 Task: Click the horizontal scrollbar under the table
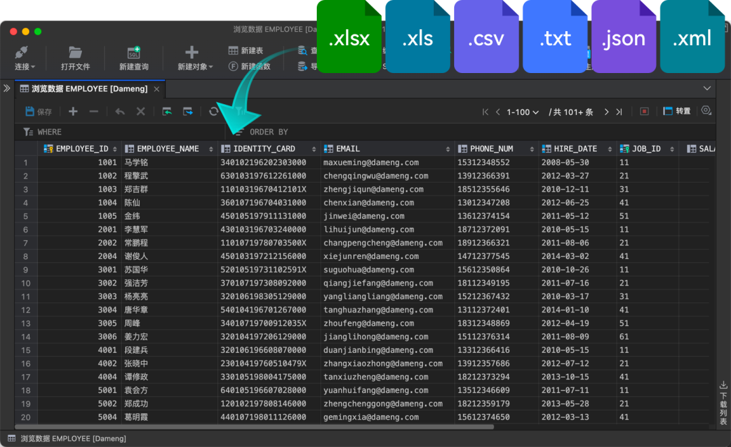pos(254,427)
